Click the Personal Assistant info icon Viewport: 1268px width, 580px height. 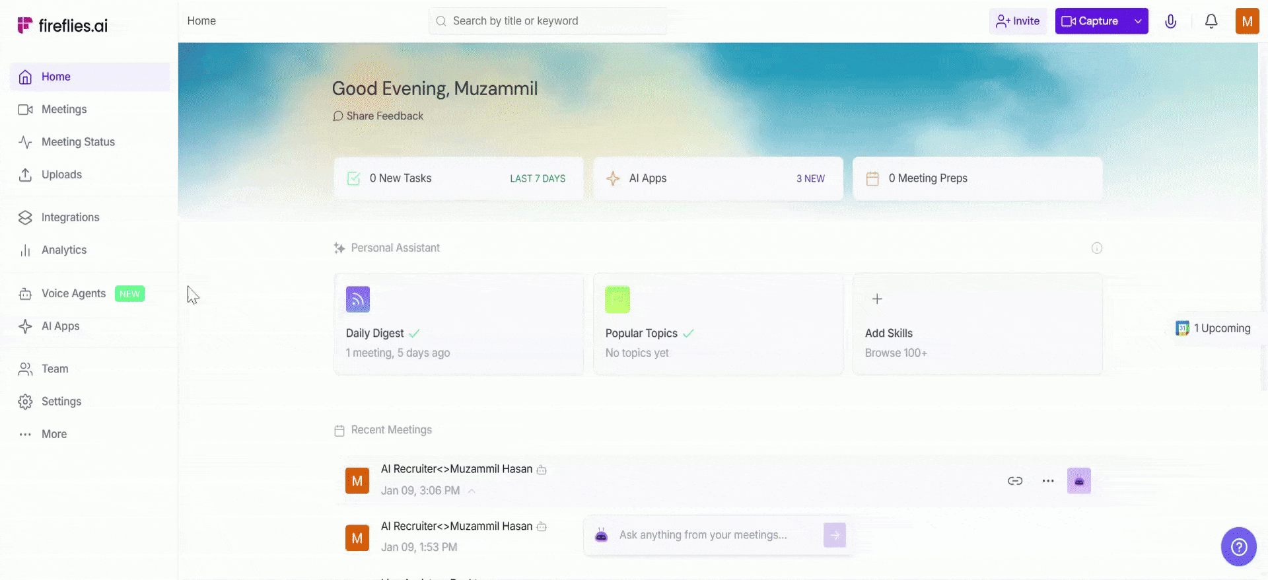[x=1096, y=248]
